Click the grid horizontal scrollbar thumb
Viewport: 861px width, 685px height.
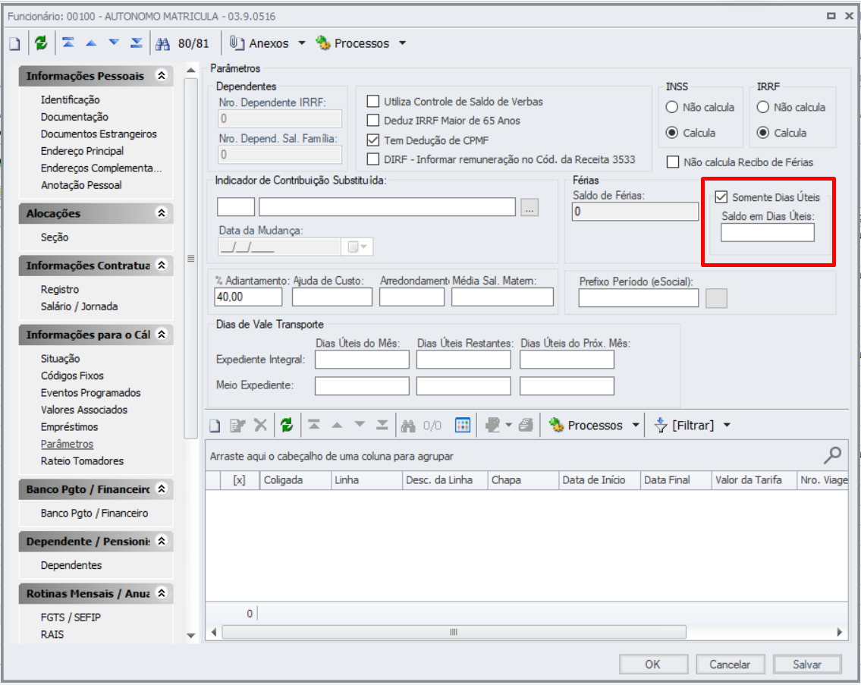454,632
